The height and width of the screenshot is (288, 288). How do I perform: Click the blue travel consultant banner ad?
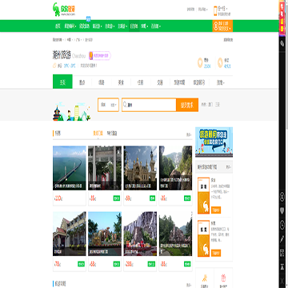(x=214, y=142)
